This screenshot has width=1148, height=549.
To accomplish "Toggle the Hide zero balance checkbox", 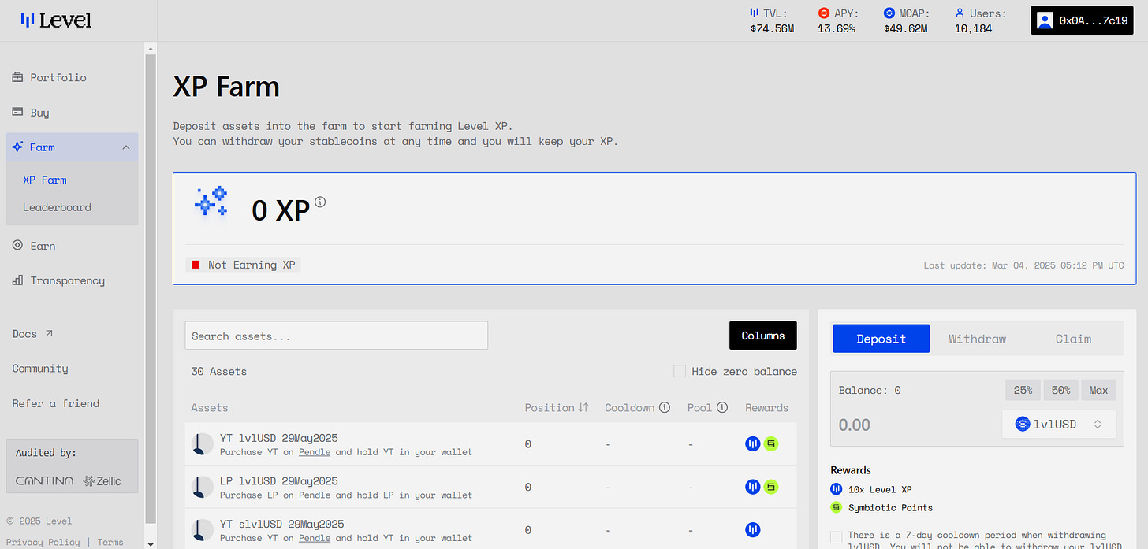I will click(680, 371).
